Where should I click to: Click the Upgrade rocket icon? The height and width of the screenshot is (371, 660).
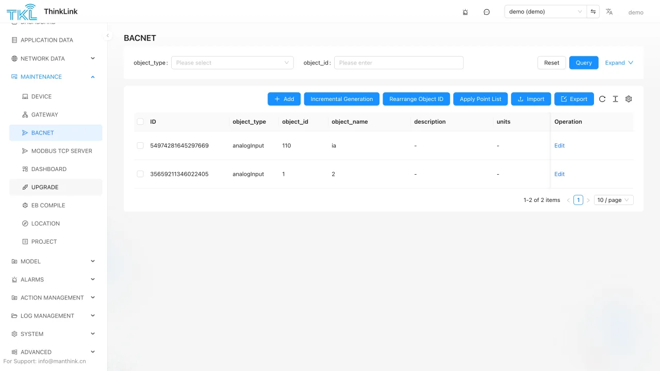click(x=25, y=187)
